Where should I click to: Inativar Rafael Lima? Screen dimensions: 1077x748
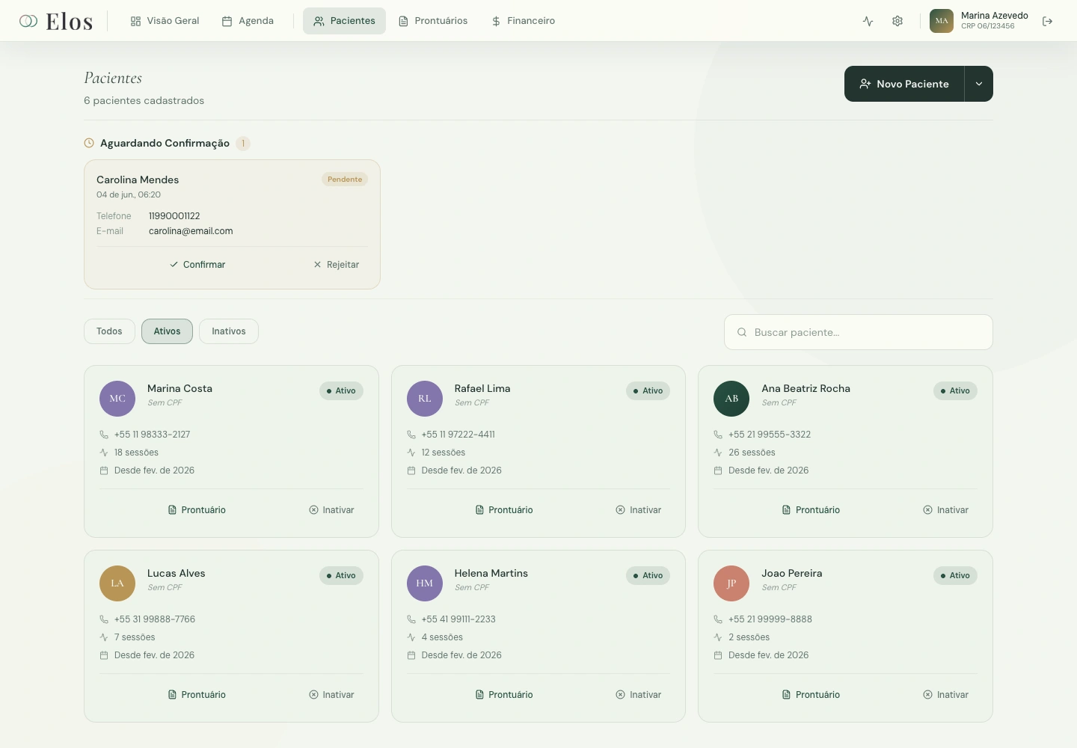click(x=639, y=510)
